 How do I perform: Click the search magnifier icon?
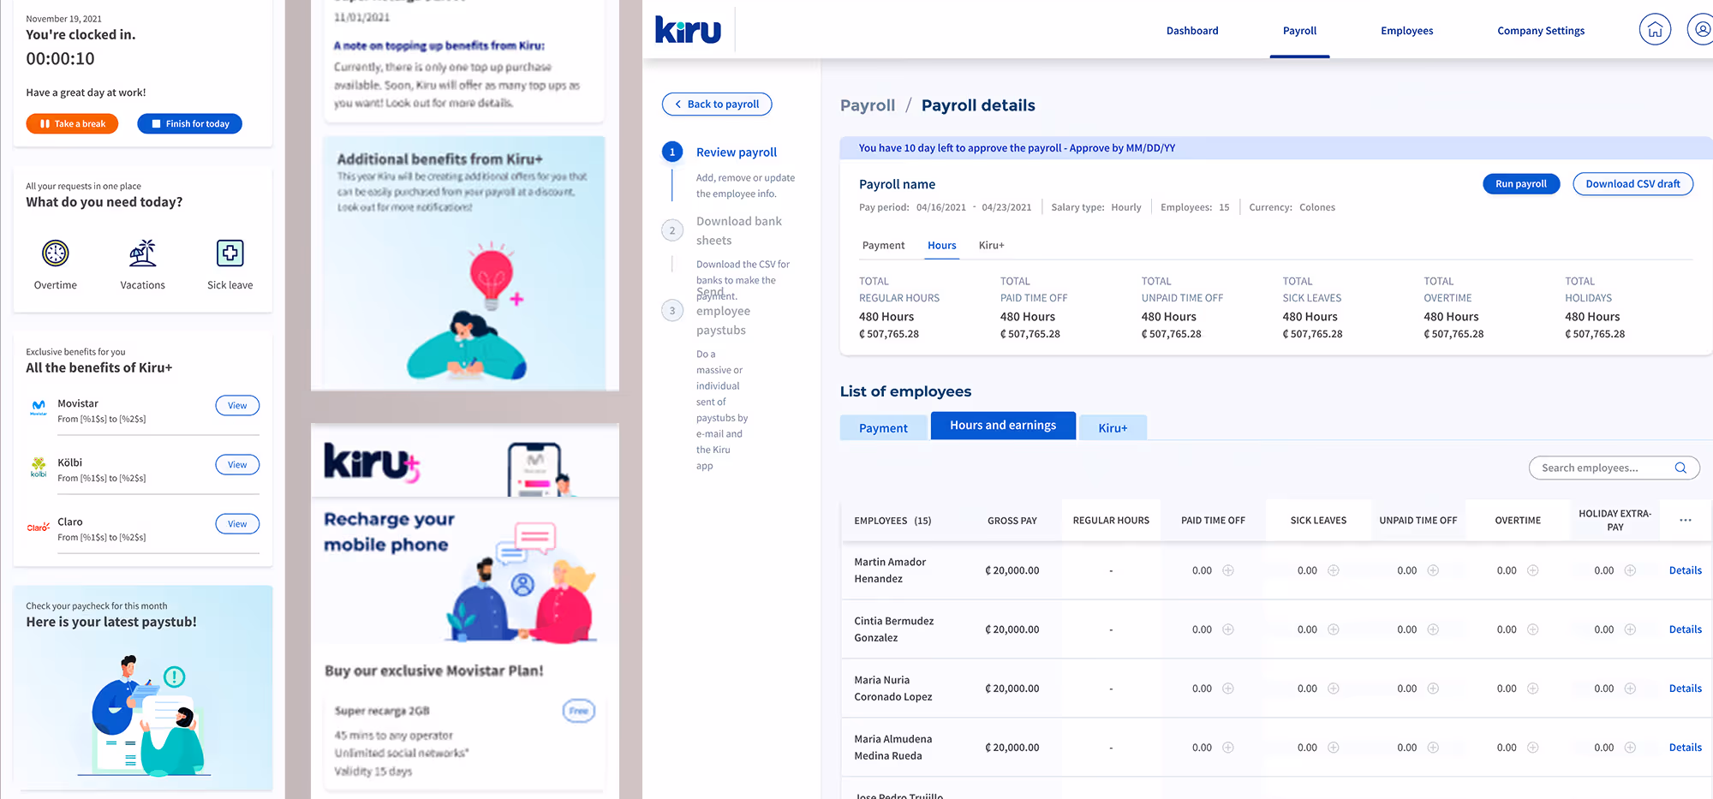click(x=1680, y=468)
